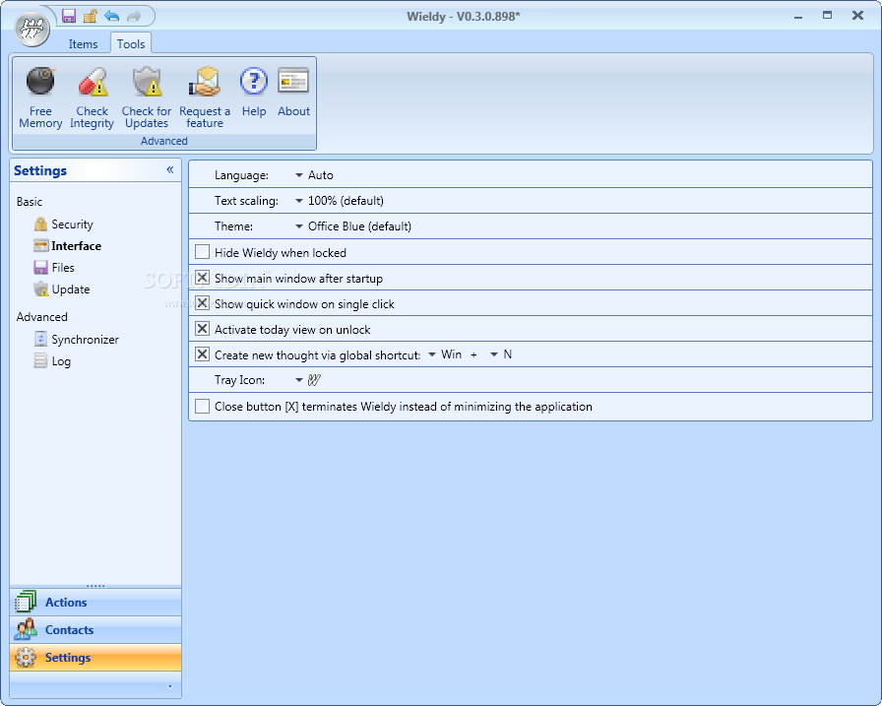Click the Settings panel title
This screenshot has height=706, width=882.
40,170
